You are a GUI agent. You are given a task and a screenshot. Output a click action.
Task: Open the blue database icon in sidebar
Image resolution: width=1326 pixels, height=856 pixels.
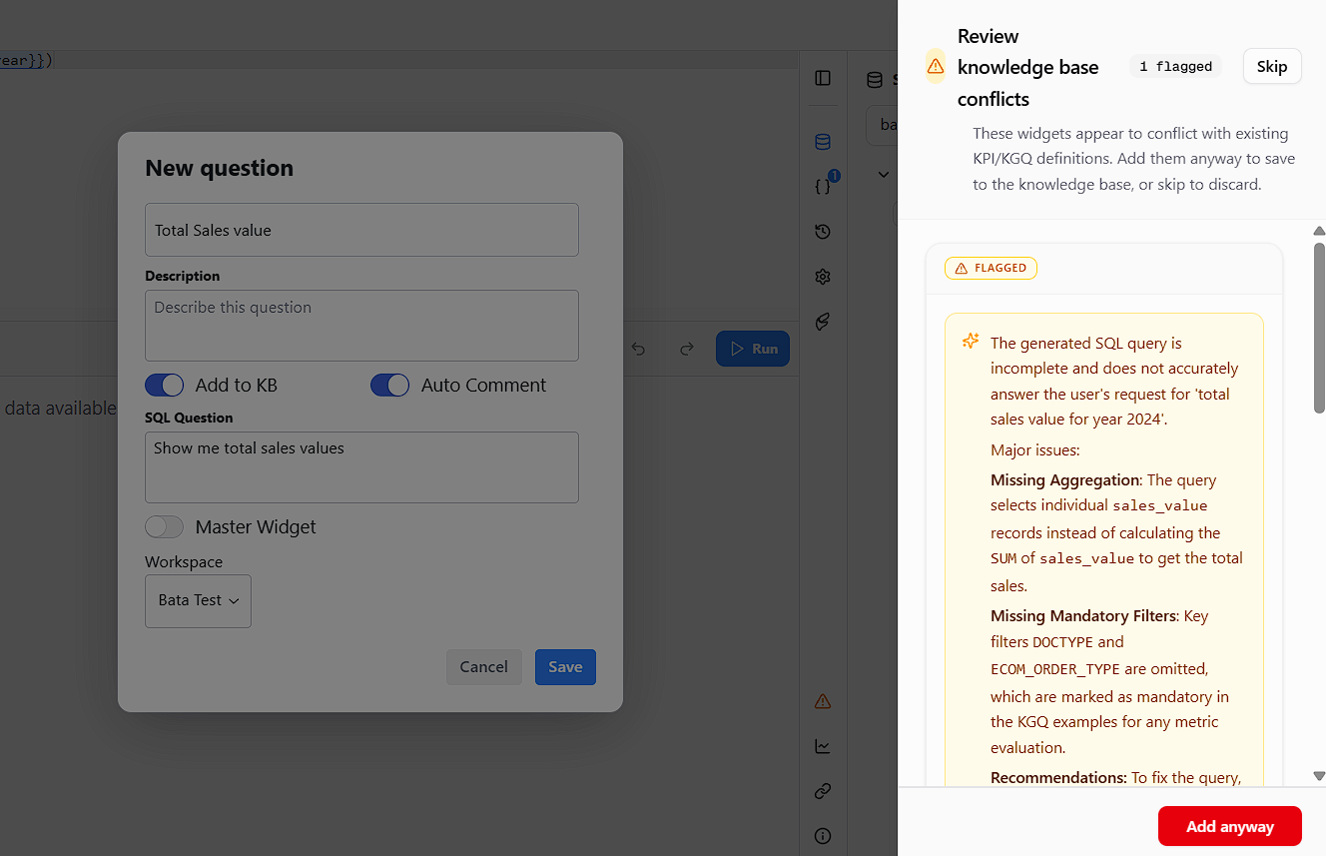(x=823, y=142)
